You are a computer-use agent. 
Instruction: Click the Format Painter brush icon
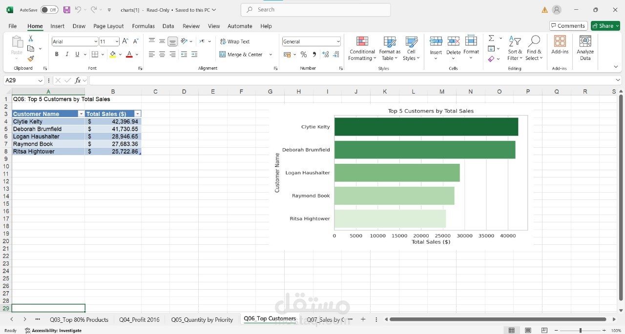pyautogui.click(x=31, y=59)
